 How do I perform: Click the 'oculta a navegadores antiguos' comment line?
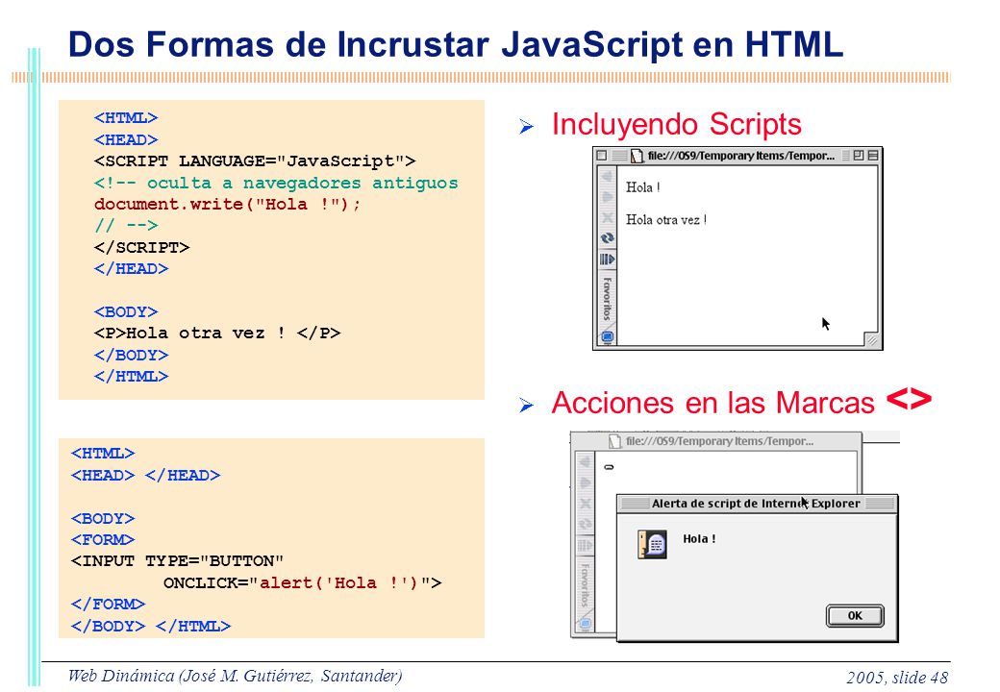[x=276, y=183]
